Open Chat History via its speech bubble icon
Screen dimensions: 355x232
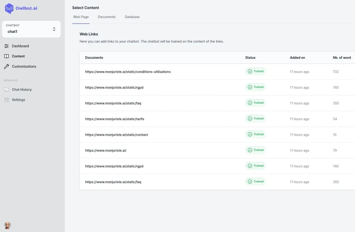coord(7,89)
